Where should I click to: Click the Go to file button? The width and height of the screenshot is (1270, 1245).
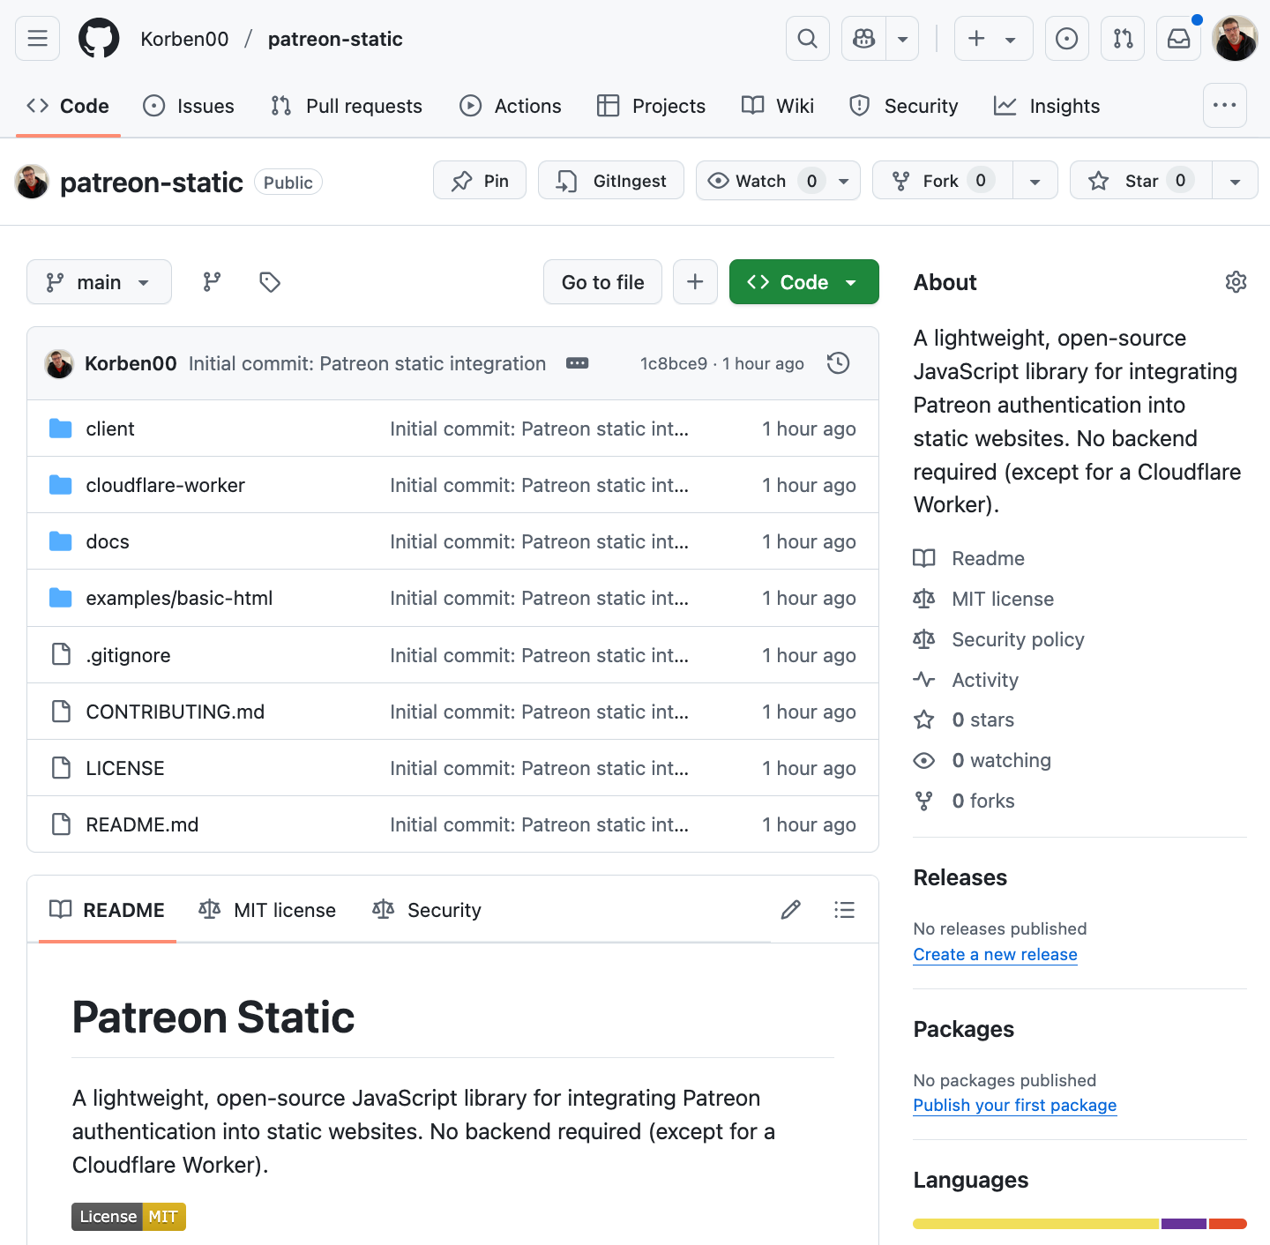click(x=603, y=282)
